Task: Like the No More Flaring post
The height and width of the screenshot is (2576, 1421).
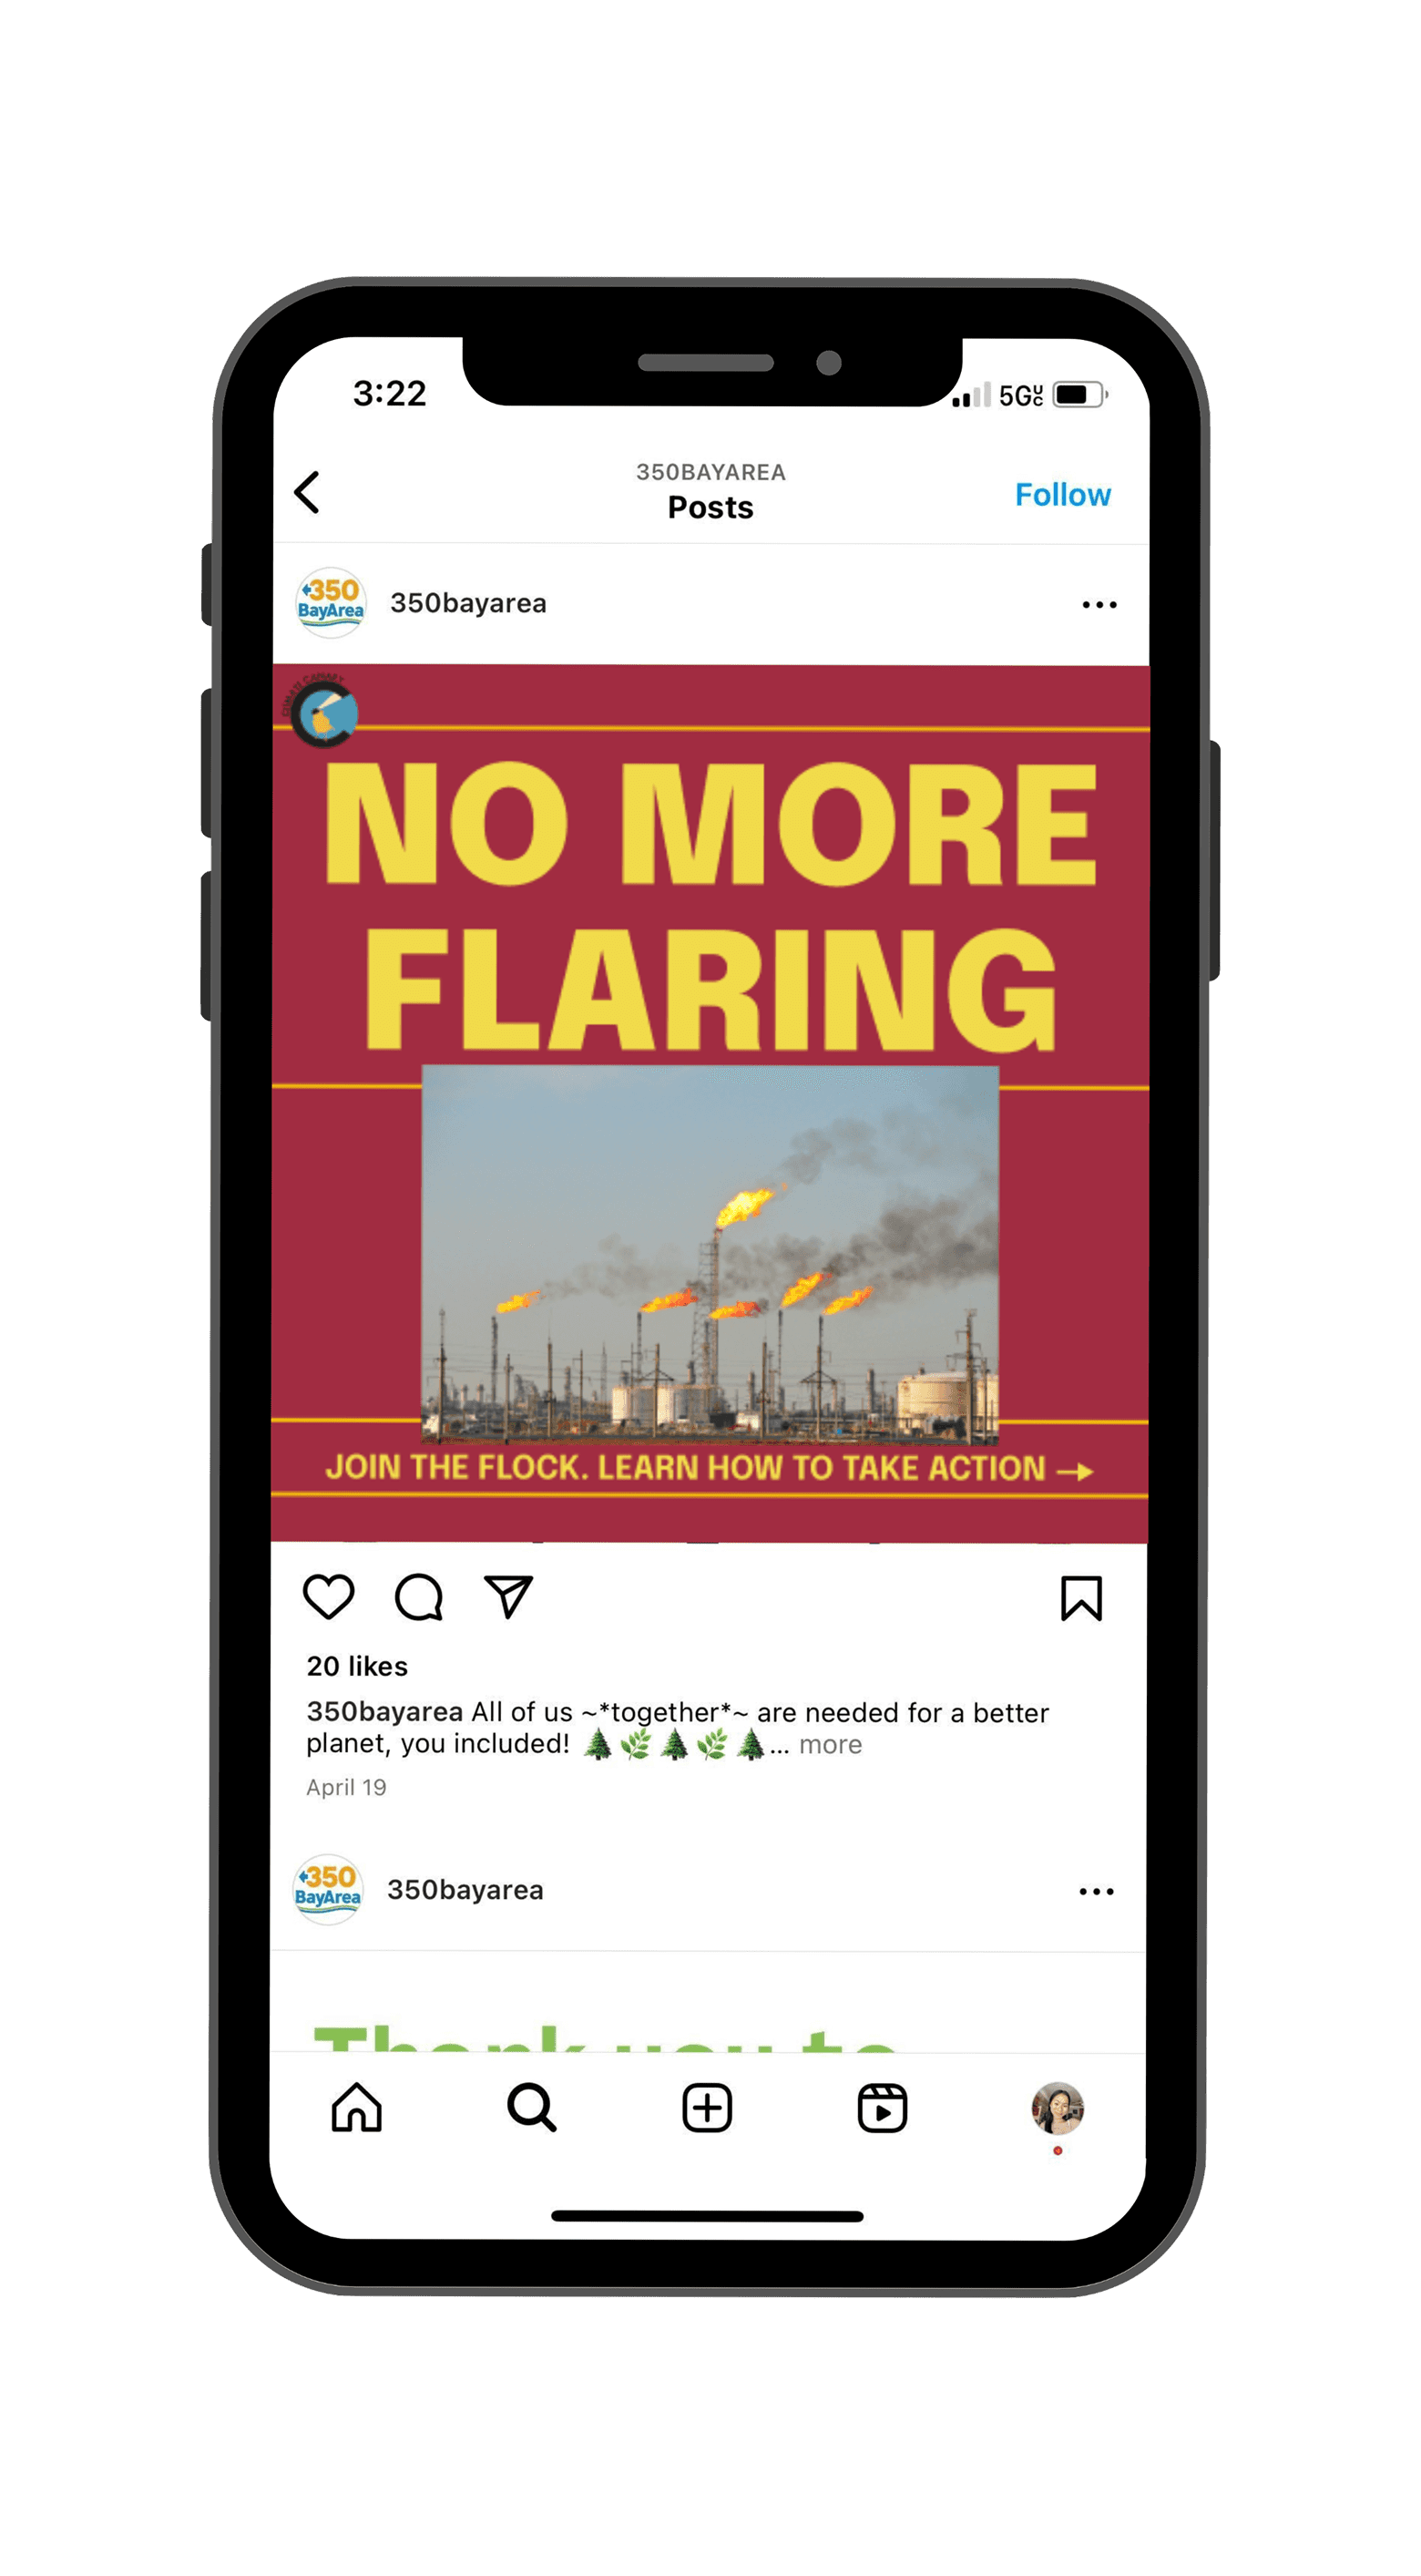Action: pos(328,1596)
